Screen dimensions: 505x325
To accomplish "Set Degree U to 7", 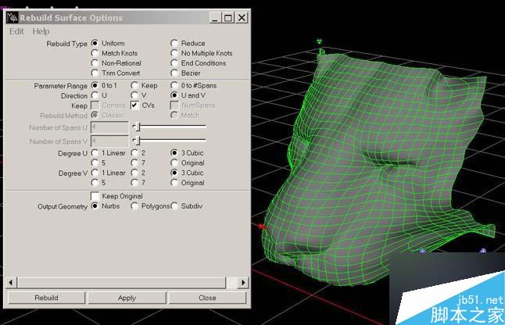I will click(x=134, y=162).
